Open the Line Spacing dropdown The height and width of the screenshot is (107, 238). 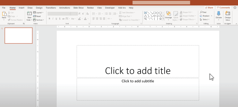[x=115, y=14]
